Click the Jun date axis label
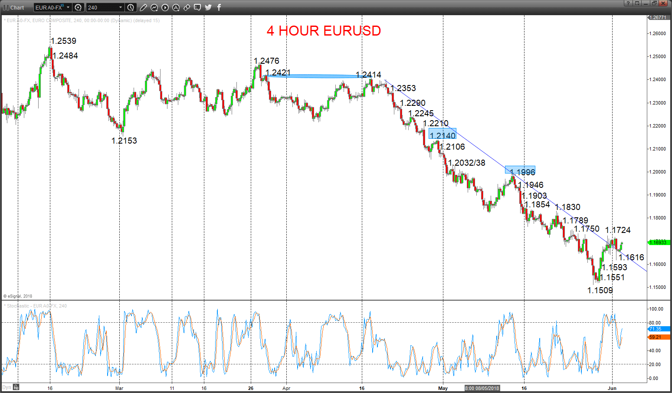 tap(612, 388)
